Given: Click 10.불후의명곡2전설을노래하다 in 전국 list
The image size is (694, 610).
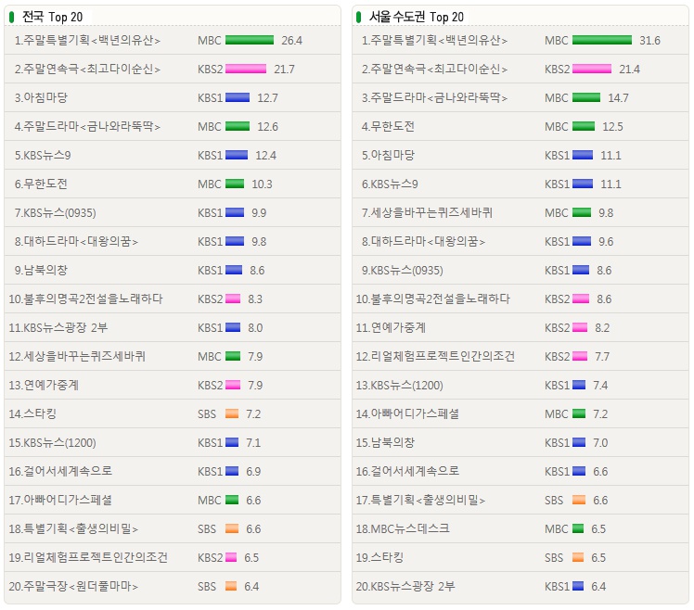Looking at the screenshot, I should [86, 299].
